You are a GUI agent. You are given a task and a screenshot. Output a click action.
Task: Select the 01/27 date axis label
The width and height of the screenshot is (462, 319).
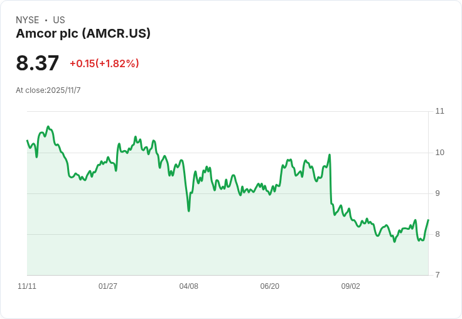[108, 286]
